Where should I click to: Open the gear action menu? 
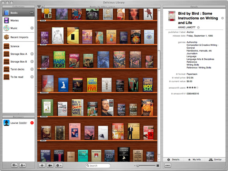pos(59,165)
